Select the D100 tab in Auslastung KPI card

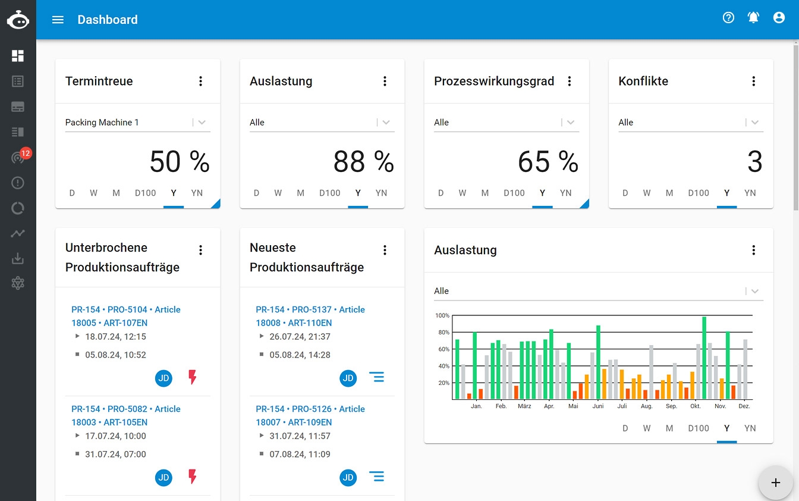(330, 193)
